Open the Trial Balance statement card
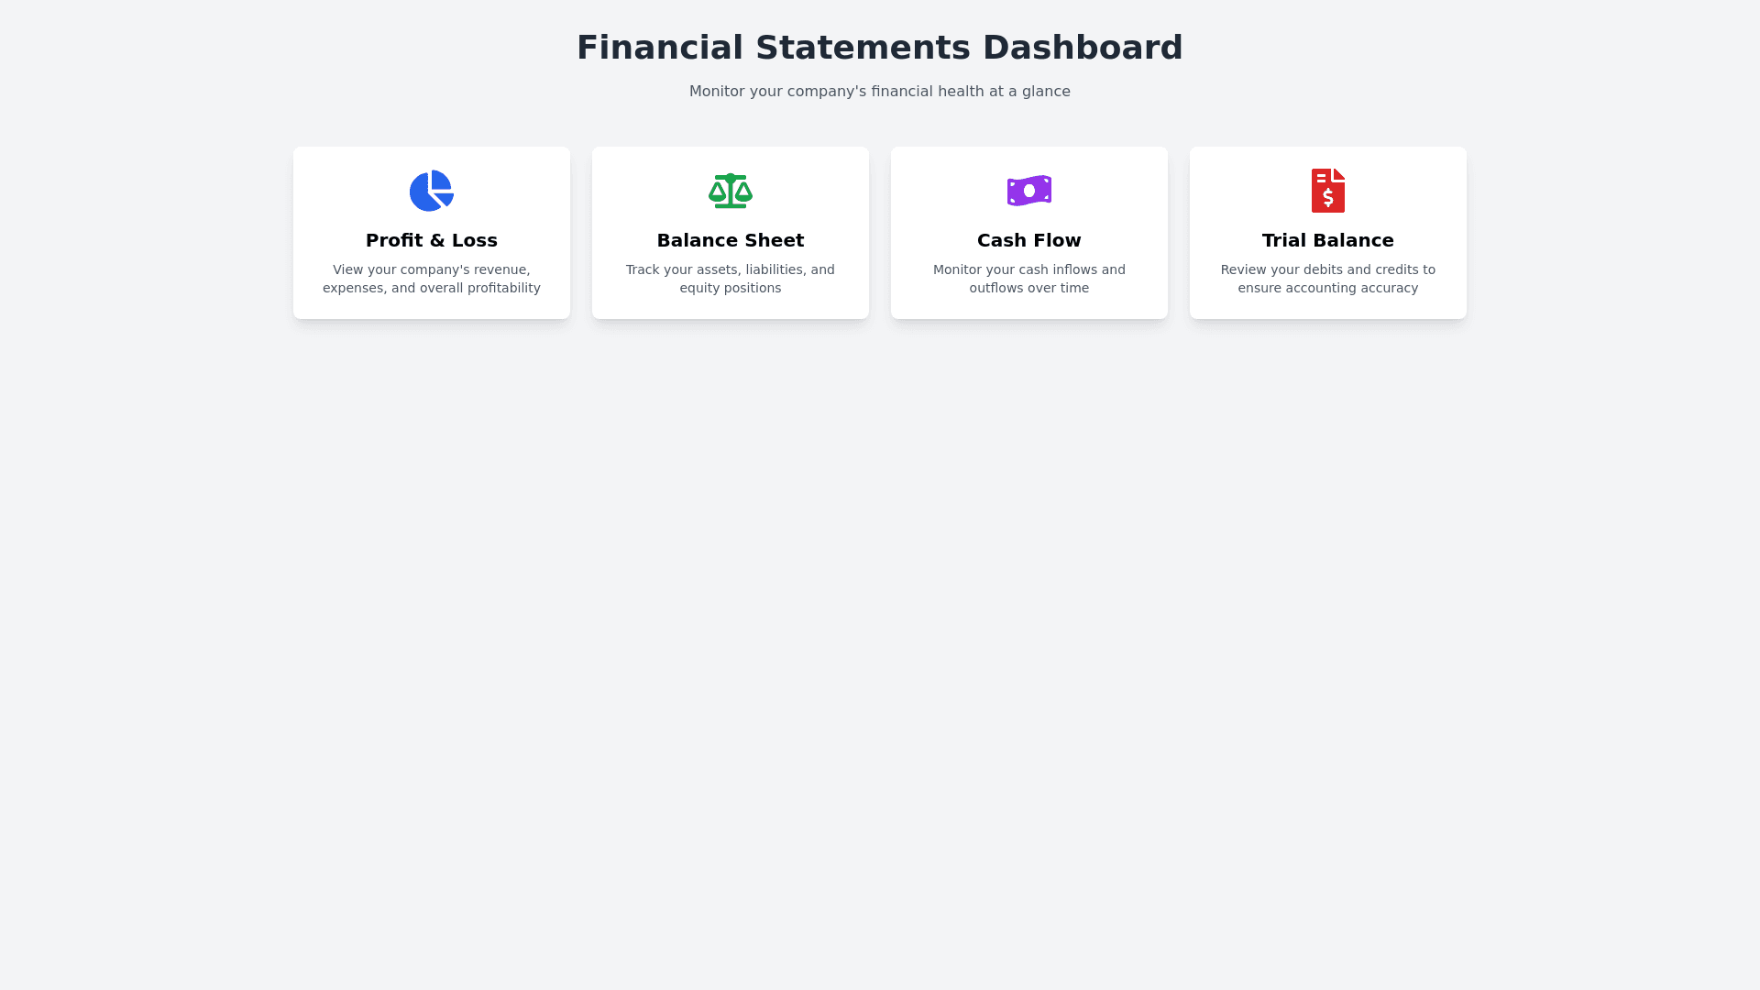This screenshot has width=1760, height=990. tap(1328, 307)
